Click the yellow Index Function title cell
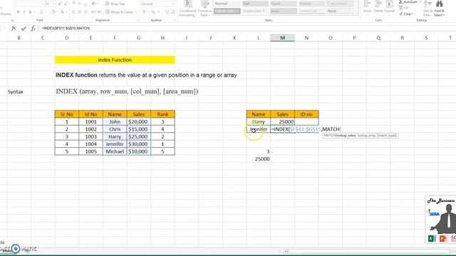The width and height of the screenshot is (456, 256). point(115,60)
